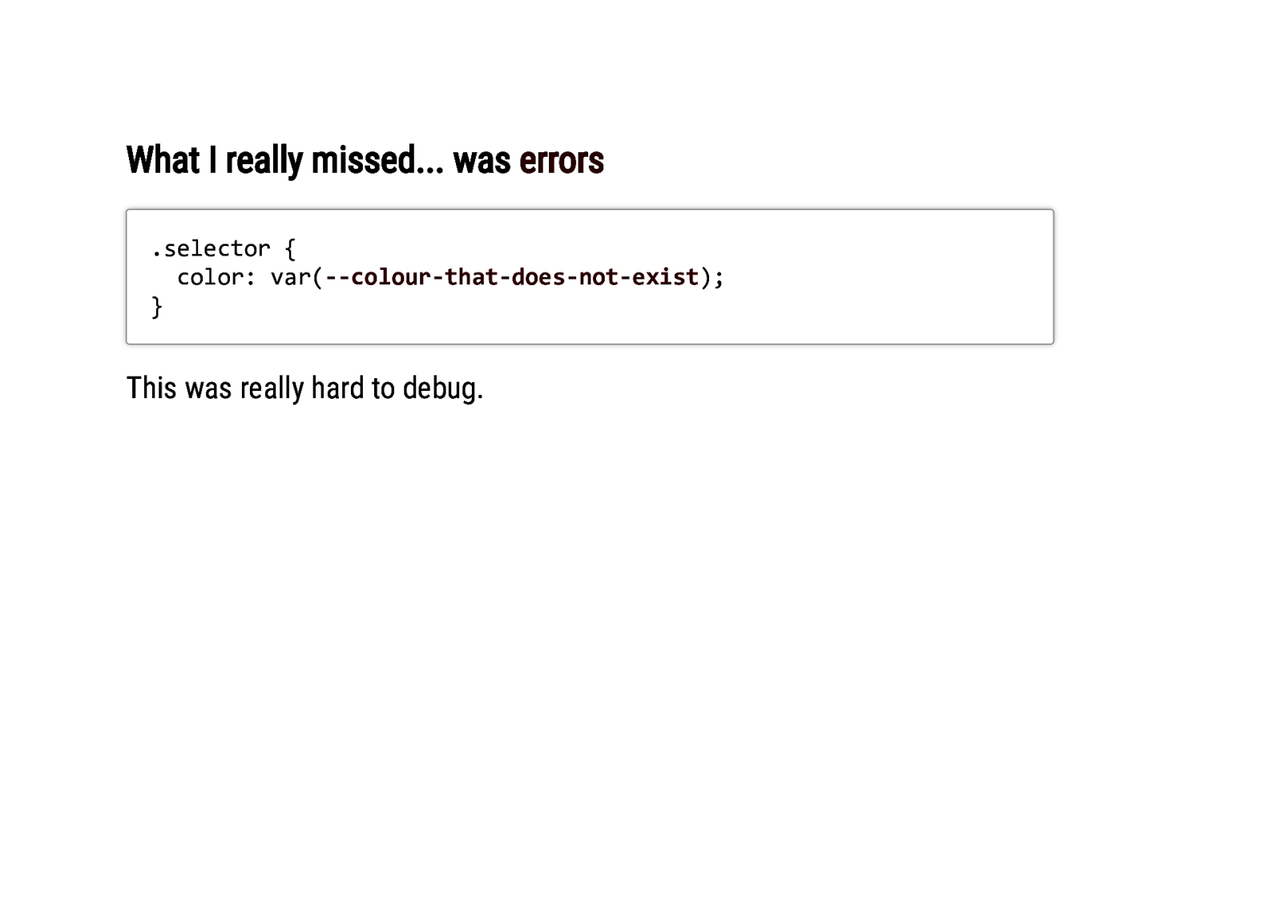
Task: Click the word "missed..." in the heading
Action: (377, 160)
